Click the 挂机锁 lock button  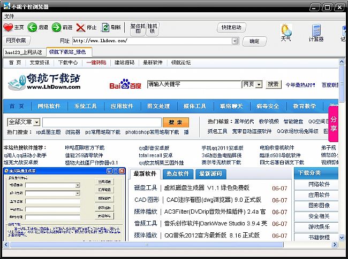(x=152, y=29)
